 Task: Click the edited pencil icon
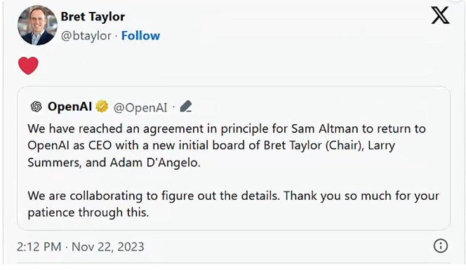(x=186, y=107)
